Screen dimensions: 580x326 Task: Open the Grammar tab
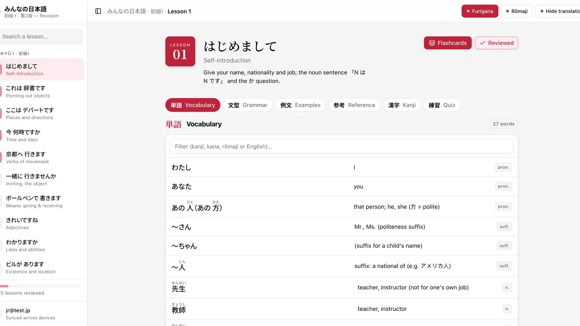[x=248, y=105]
